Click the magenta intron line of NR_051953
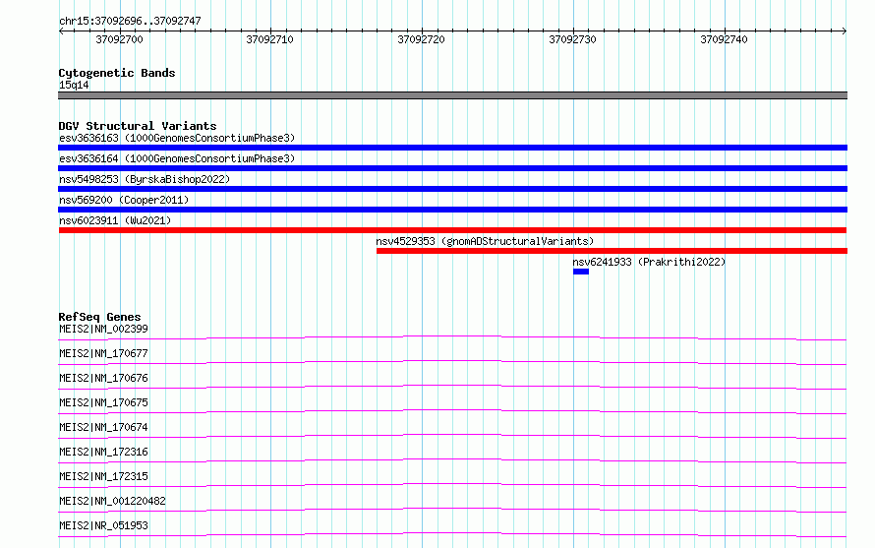 [x=452, y=534]
